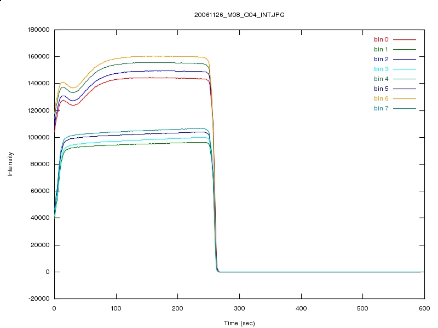This screenshot has height=328, width=438.
Task: Click the cyan line sample beside bin 3
Action: coord(405,69)
